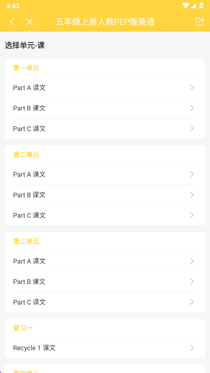Tap the share icon at top right

[200, 22]
